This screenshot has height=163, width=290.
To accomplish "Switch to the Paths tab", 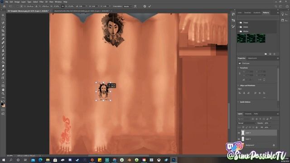I will coord(256,114).
